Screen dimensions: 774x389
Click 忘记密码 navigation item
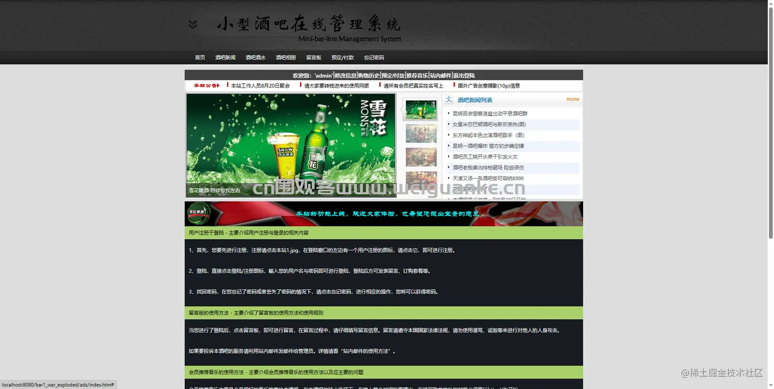[x=374, y=58]
